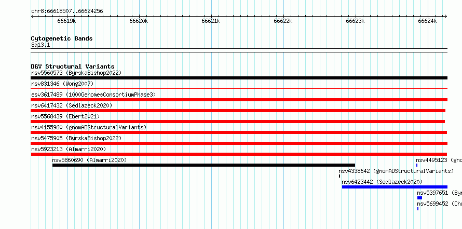Click the DGV Structural Variants track title
This screenshot has width=462, height=229.
pyautogui.click(x=73, y=66)
